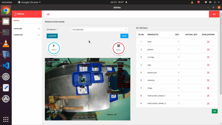Click the SL.No column header
The height and width of the screenshot is (125, 222).
[141, 34]
